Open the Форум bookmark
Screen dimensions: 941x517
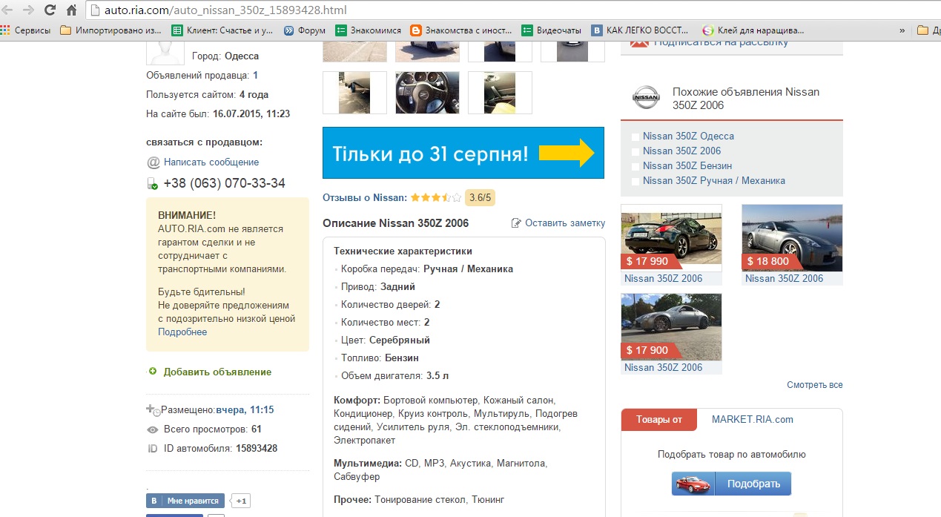tap(305, 30)
